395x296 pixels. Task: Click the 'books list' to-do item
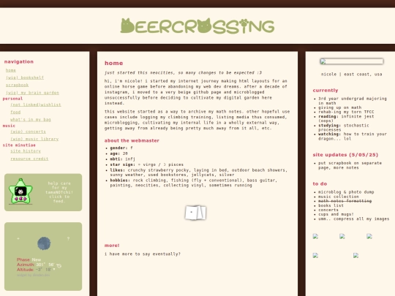(331, 205)
